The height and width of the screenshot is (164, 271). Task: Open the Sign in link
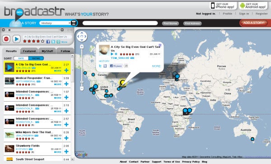tap(244, 14)
